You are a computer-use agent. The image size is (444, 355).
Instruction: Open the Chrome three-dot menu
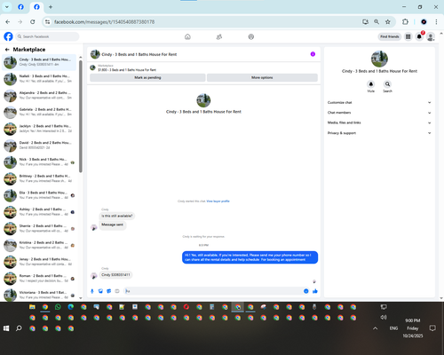tap(436, 22)
